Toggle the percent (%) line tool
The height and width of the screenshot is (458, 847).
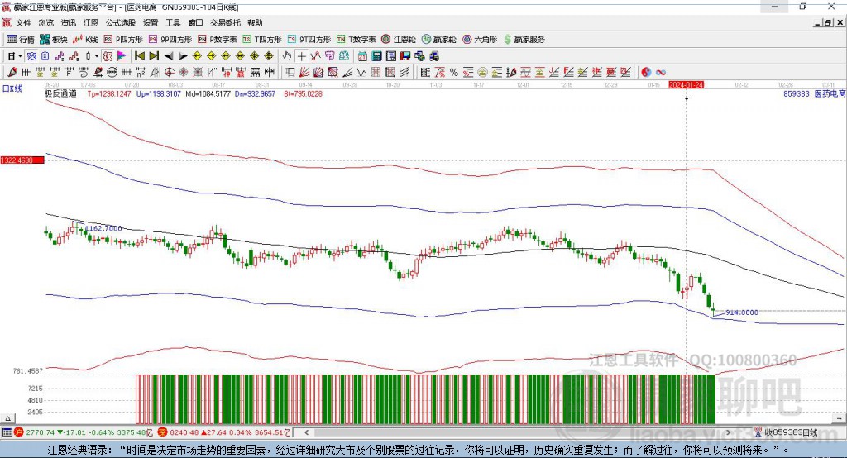click(x=454, y=72)
